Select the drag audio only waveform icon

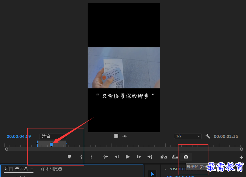tap(125, 136)
